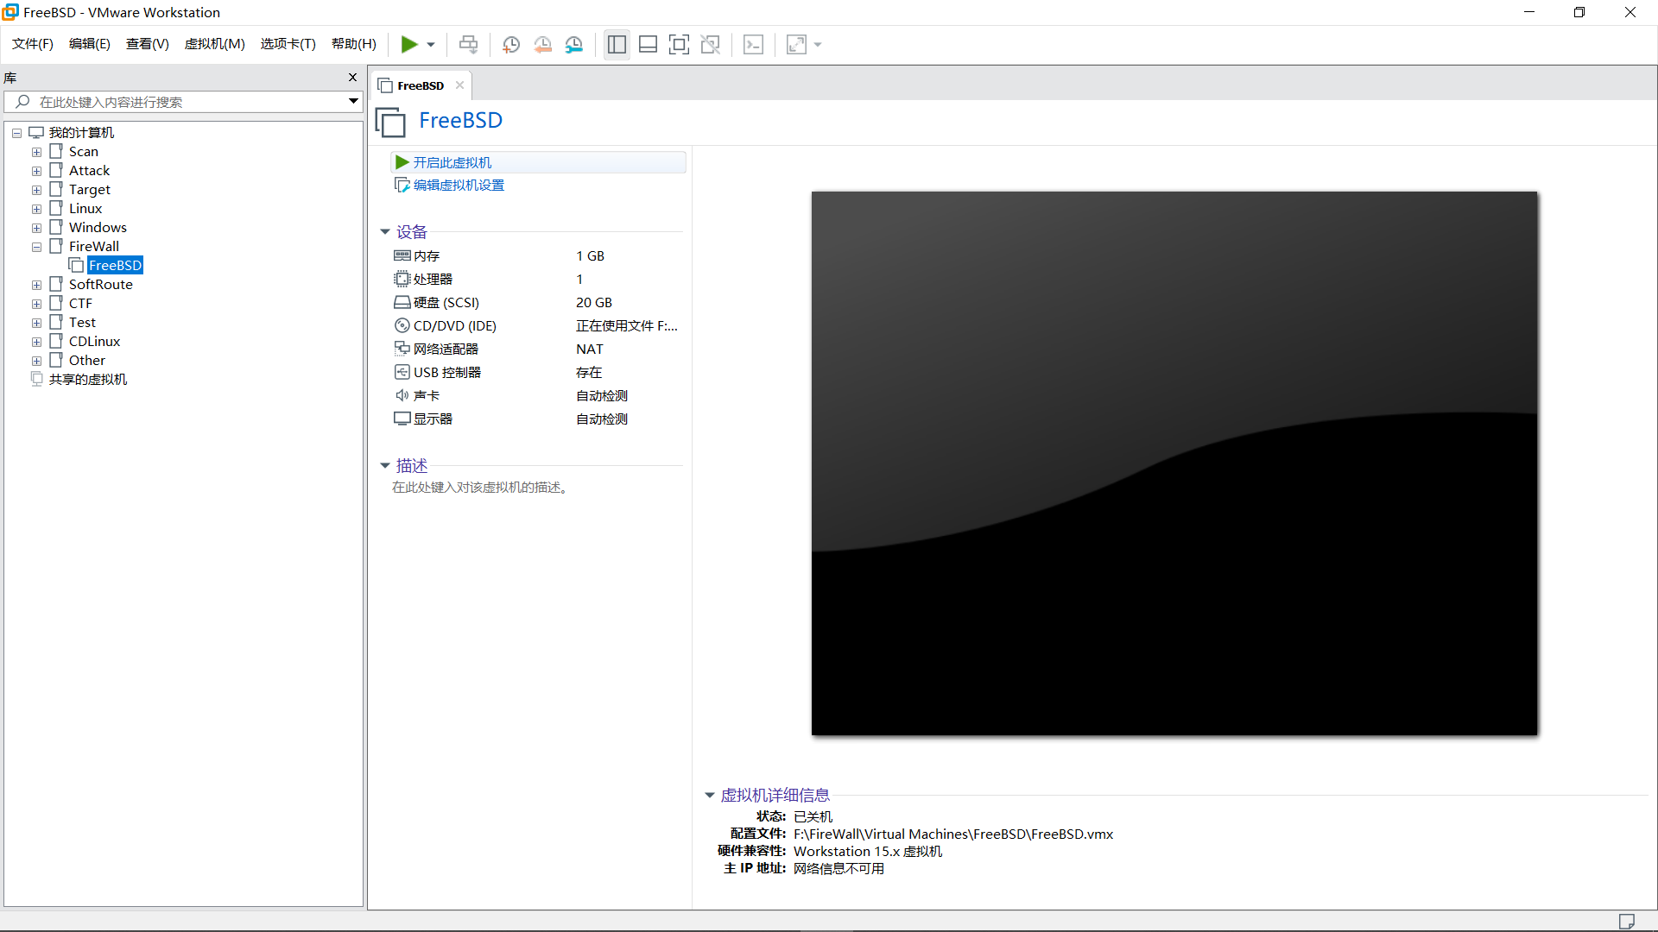1658x932 pixels.
Task: Take a snapshot of this virtual machine
Action: click(x=510, y=44)
